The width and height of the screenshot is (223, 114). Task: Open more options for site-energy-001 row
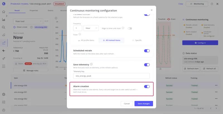pyautogui.click(x=216, y=92)
